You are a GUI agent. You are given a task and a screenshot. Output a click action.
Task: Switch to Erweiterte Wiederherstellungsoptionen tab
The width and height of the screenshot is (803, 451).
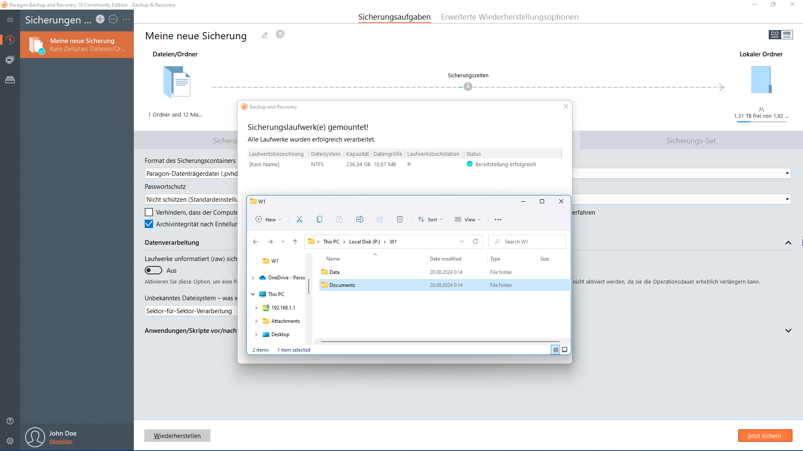509,17
